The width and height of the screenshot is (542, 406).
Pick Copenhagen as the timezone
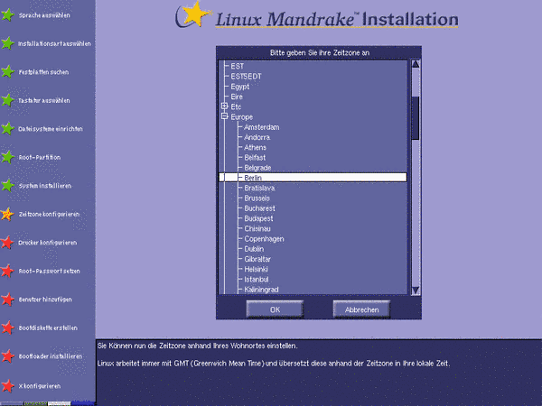point(264,238)
